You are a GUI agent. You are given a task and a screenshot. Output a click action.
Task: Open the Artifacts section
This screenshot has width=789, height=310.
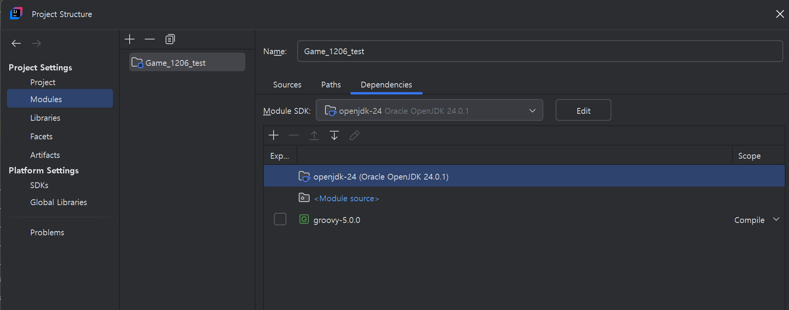click(45, 155)
